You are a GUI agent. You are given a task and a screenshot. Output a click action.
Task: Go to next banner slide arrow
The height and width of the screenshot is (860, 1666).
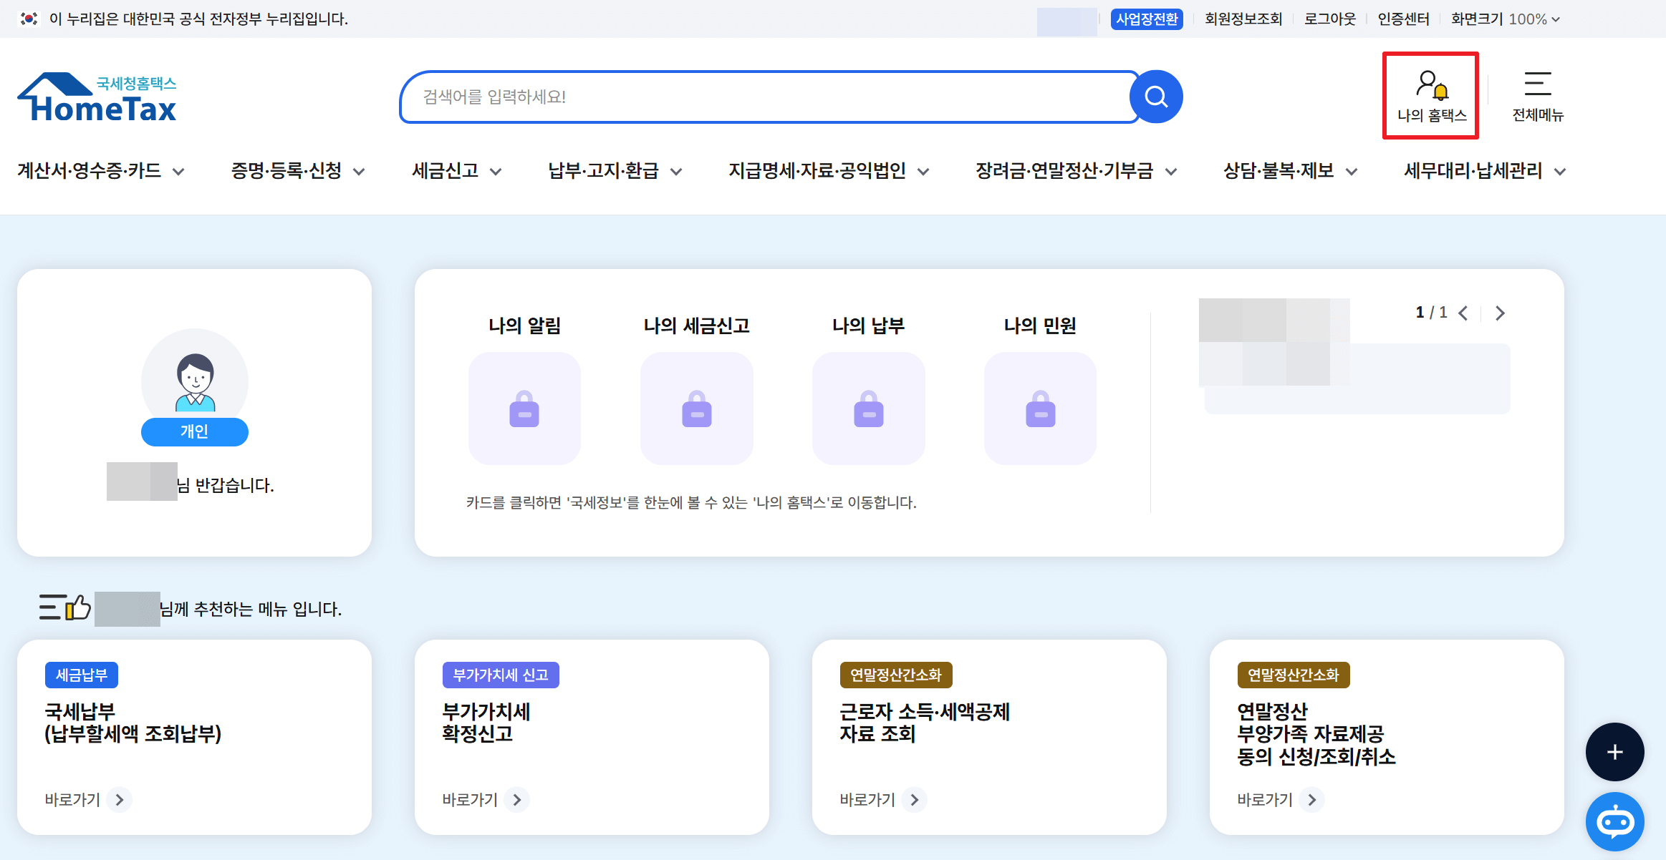click(x=1501, y=313)
